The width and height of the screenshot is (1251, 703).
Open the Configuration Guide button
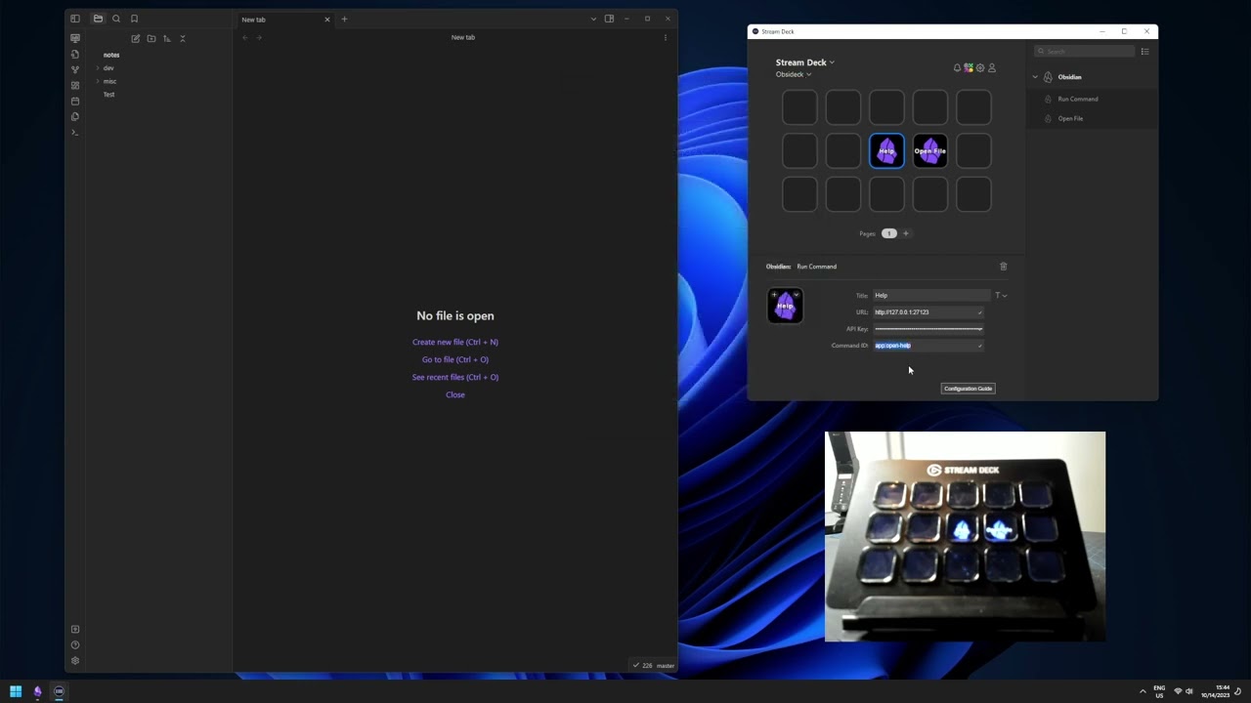(968, 389)
